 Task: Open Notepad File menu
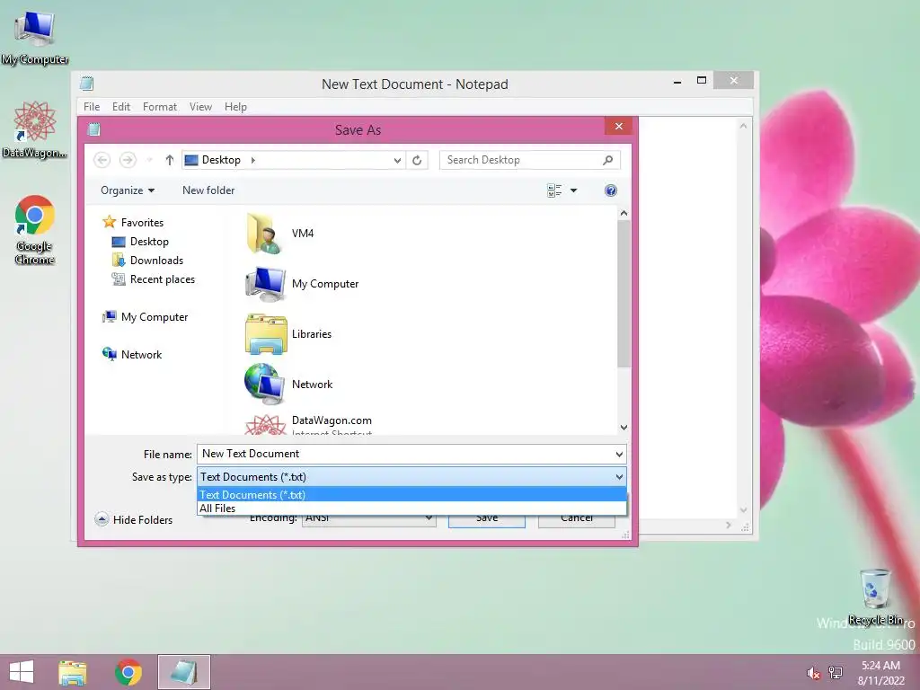(x=92, y=107)
